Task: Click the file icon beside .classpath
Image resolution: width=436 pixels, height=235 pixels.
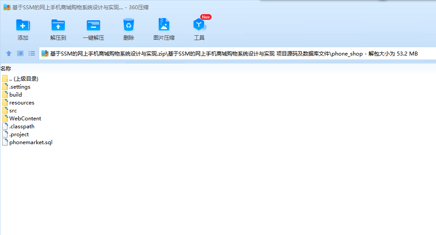Action: [5, 126]
